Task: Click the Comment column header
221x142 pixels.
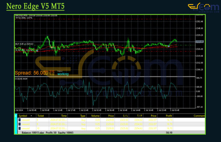Action: [199, 116]
